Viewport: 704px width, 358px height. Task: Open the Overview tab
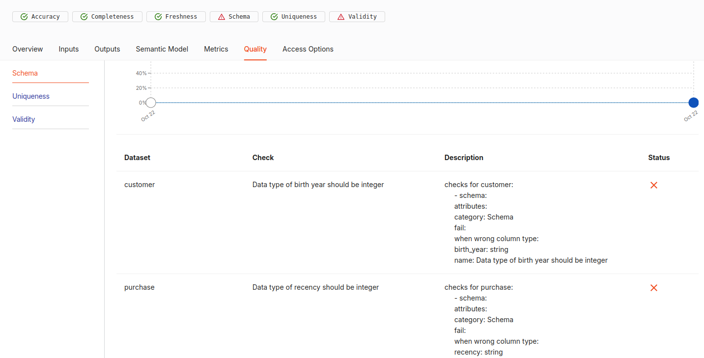click(x=28, y=49)
